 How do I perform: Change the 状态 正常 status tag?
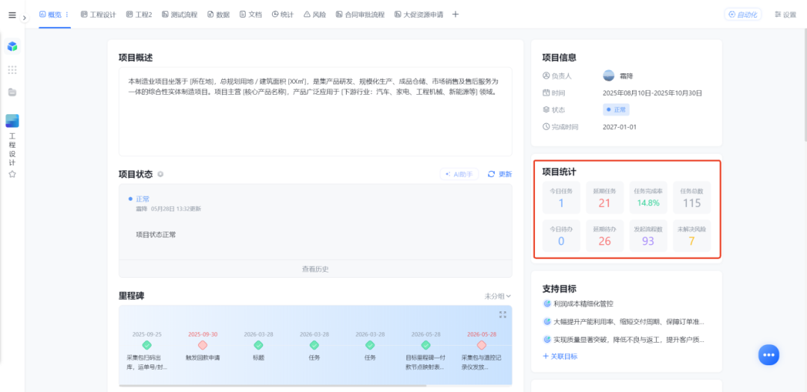[616, 110]
